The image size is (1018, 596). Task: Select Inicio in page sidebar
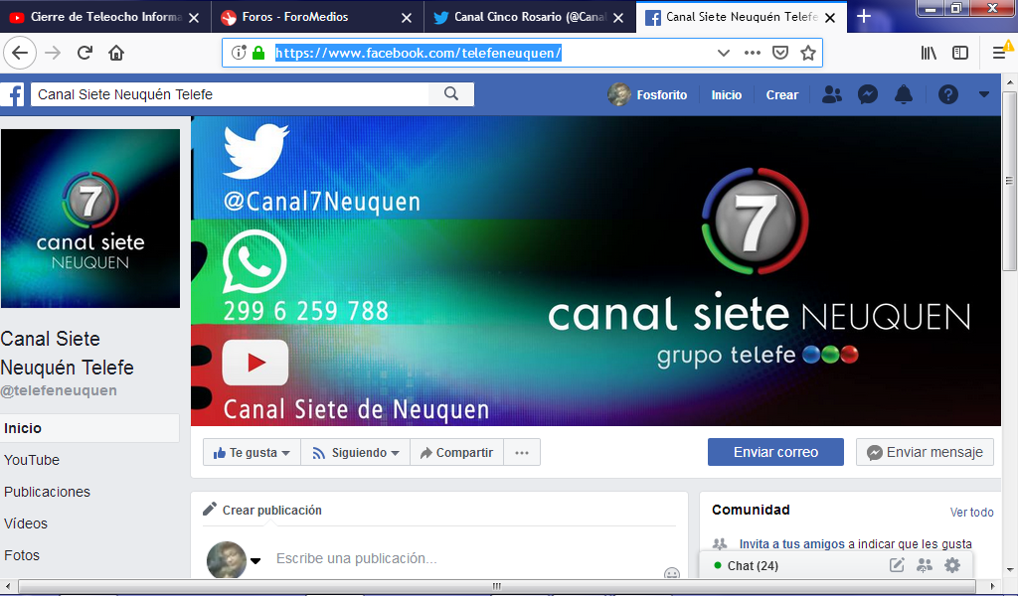[x=89, y=428]
